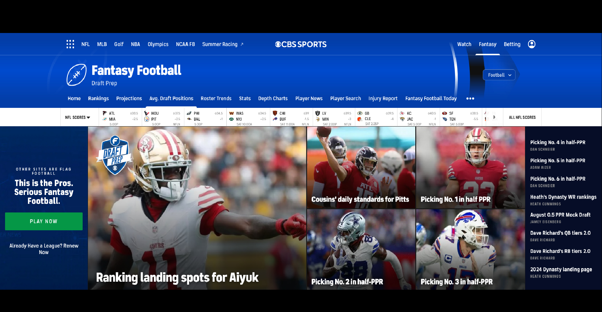Open Summer Racing external link
Screen dimensions: 602x312
223,44
